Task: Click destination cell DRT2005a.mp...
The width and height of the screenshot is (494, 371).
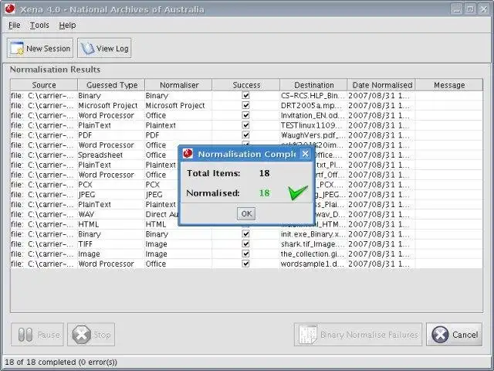Action: pos(313,105)
